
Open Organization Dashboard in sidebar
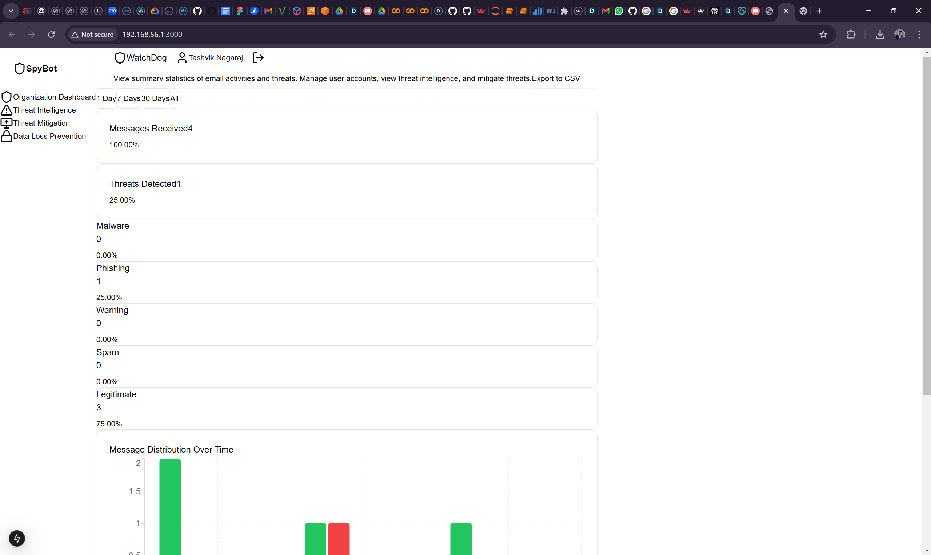tap(54, 97)
